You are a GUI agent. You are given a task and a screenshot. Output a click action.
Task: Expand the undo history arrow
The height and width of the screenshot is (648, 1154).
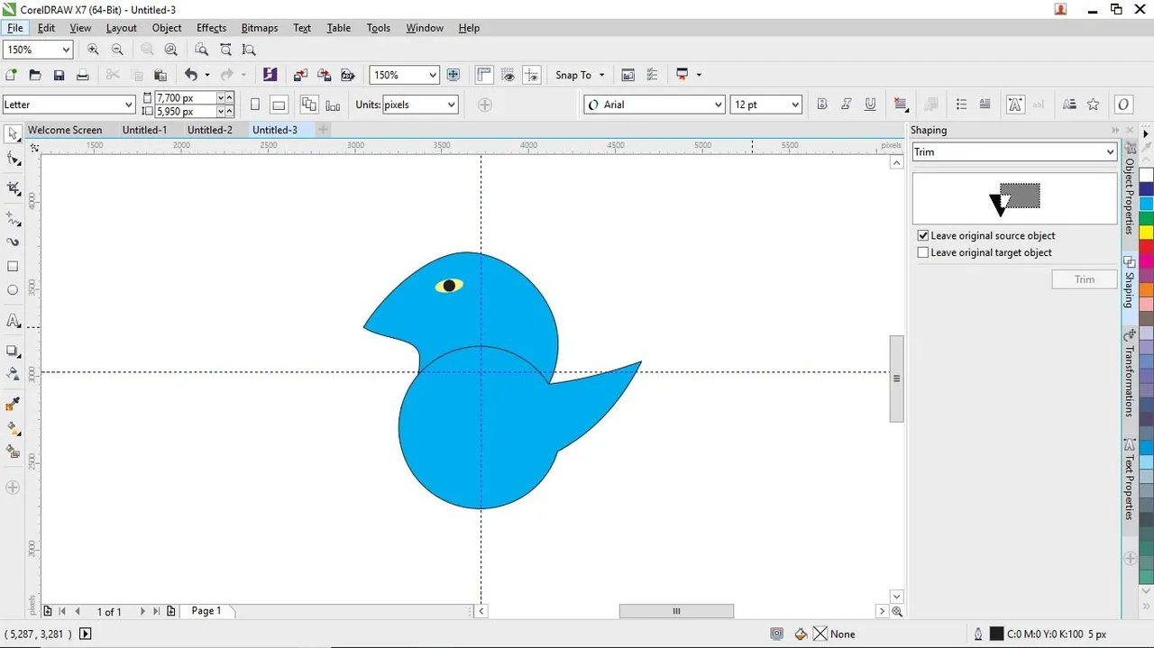pyautogui.click(x=206, y=75)
